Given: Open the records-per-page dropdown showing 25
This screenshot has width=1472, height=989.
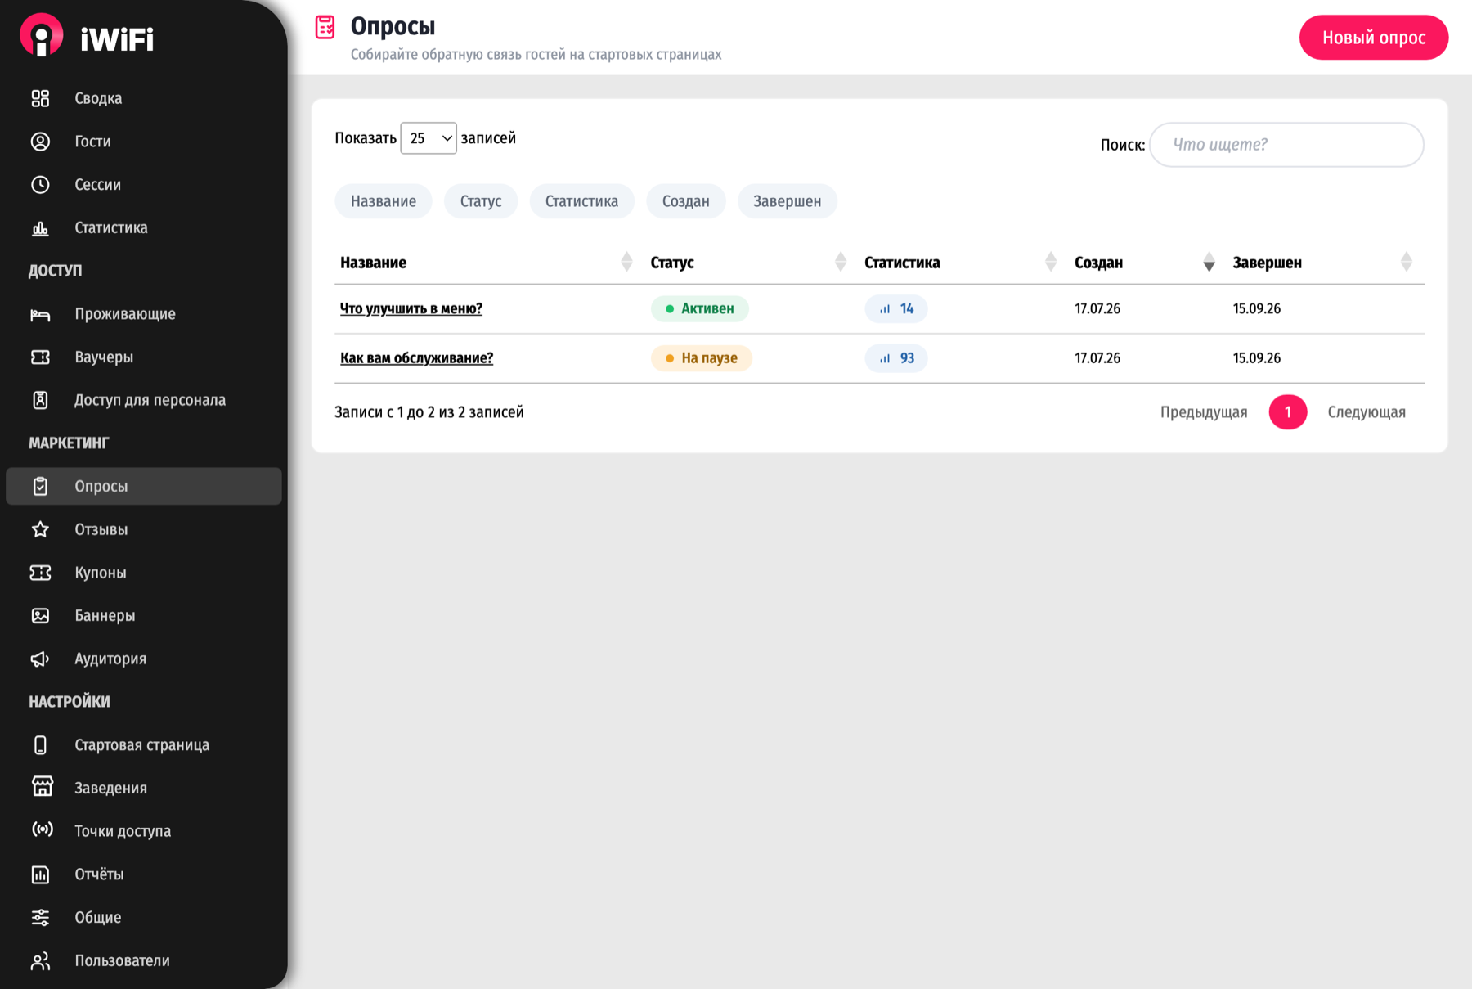Looking at the screenshot, I should (x=429, y=138).
